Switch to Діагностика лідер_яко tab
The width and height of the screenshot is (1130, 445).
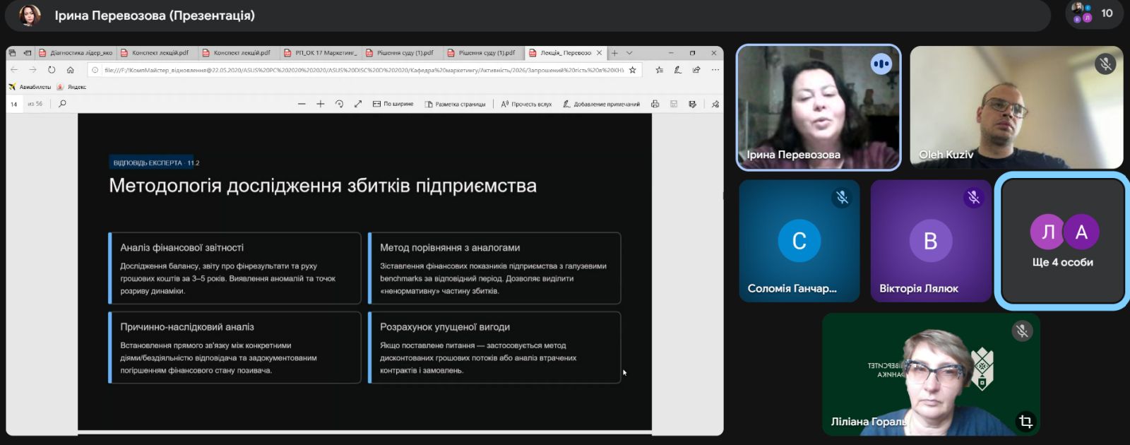(x=76, y=53)
